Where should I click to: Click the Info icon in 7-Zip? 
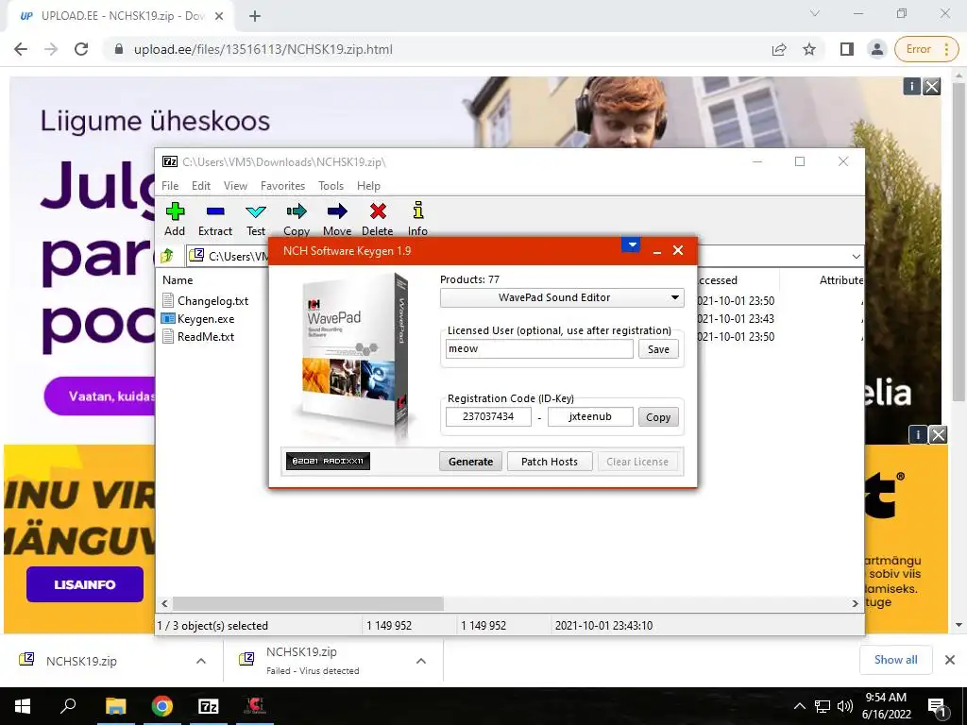418,211
